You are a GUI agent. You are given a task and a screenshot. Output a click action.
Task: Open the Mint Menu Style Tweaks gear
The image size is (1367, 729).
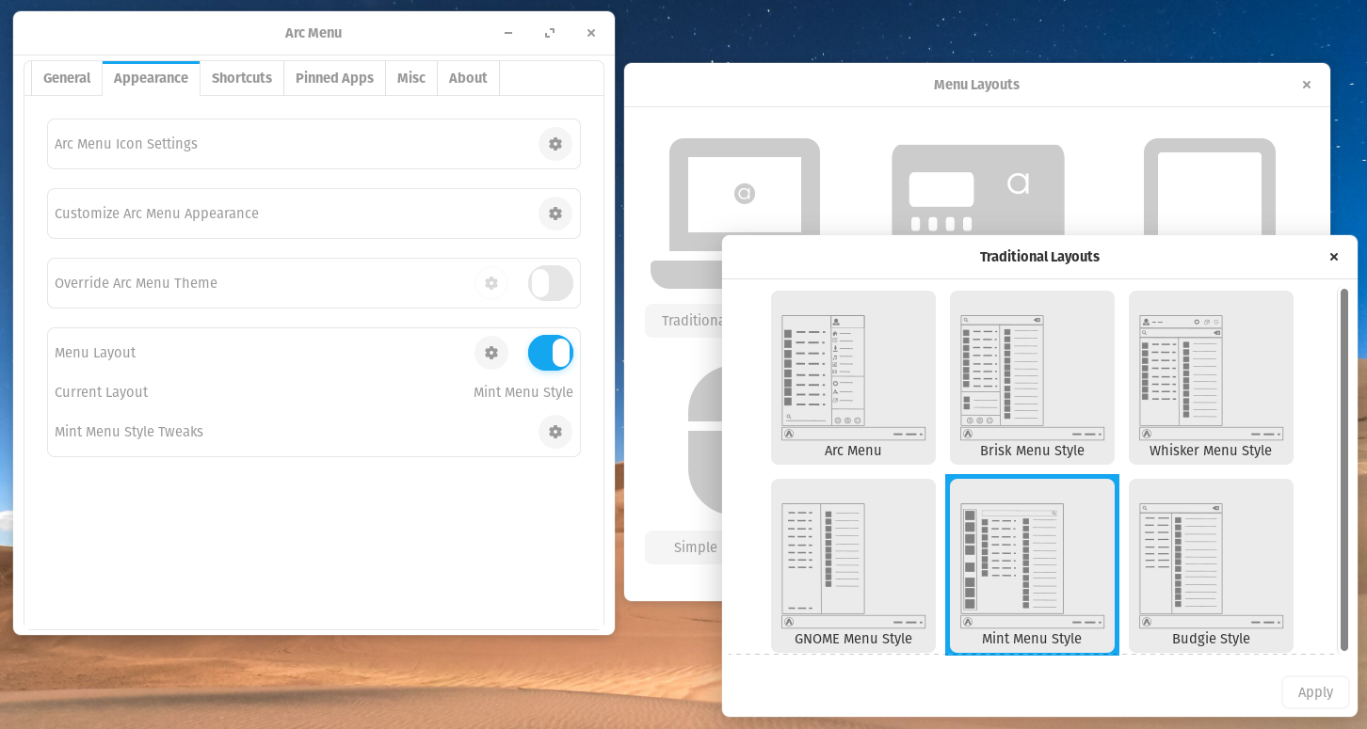click(x=555, y=432)
